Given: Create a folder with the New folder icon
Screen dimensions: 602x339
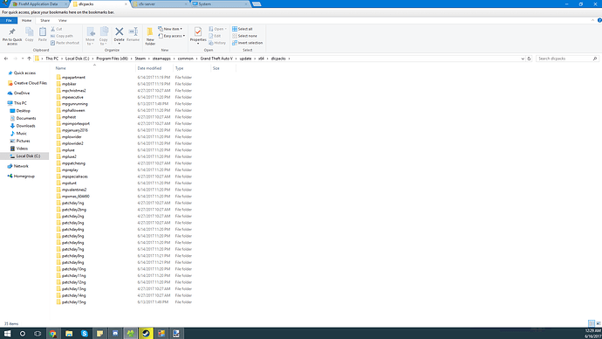Looking at the screenshot, I should [x=150, y=31].
